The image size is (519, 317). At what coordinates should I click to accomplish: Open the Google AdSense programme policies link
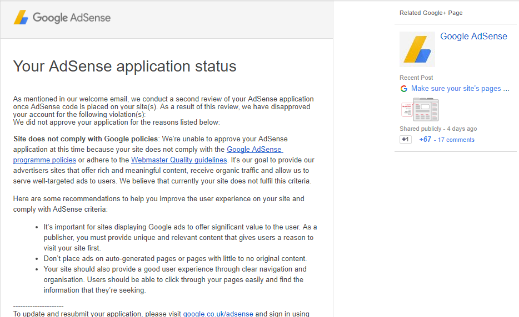[x=255, y=150]
